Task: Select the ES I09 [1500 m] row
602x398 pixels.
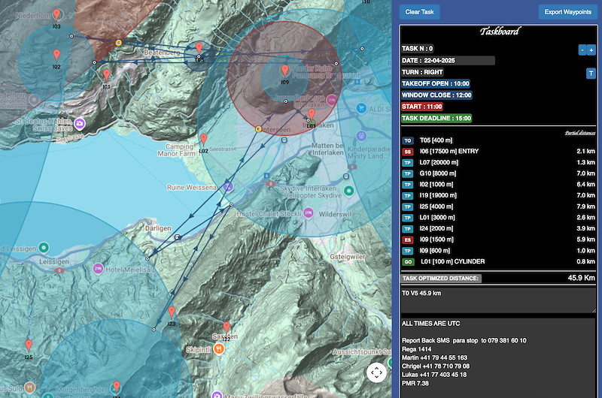Action: pyautogui.click(x=498, y=240)
